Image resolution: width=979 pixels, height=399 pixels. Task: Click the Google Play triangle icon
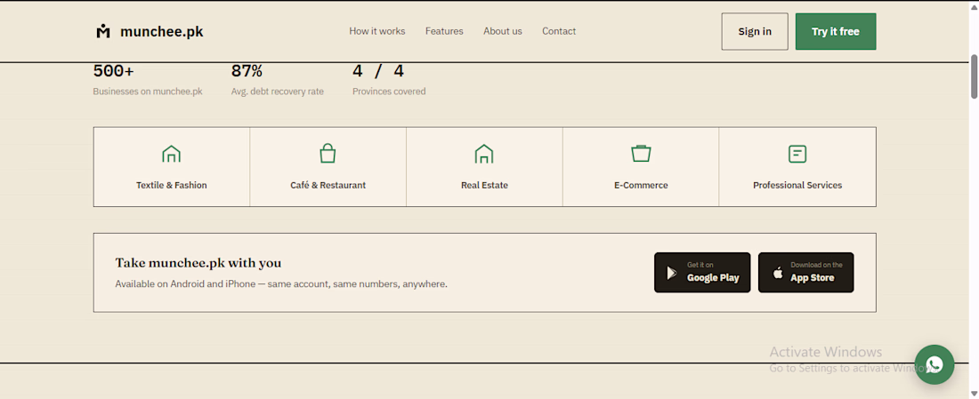point(672,273)
